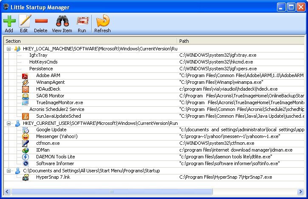Click the scrollbar left arrow
Viewport: 308px width, 199px height.
coord(7,191)
